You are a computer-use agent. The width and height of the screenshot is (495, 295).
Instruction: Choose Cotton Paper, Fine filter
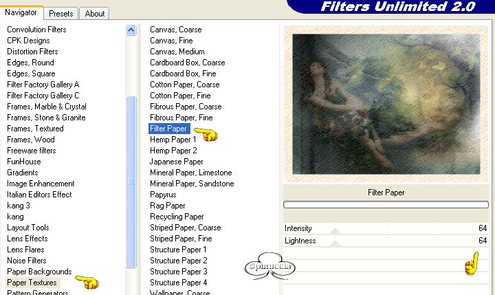[180, 96]
